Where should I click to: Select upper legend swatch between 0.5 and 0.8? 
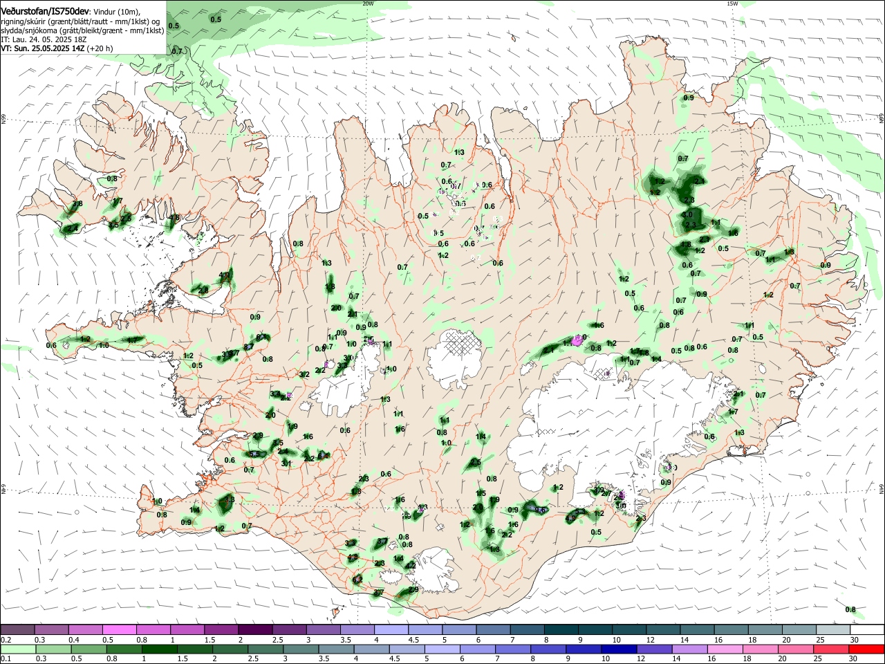point(120,629)
